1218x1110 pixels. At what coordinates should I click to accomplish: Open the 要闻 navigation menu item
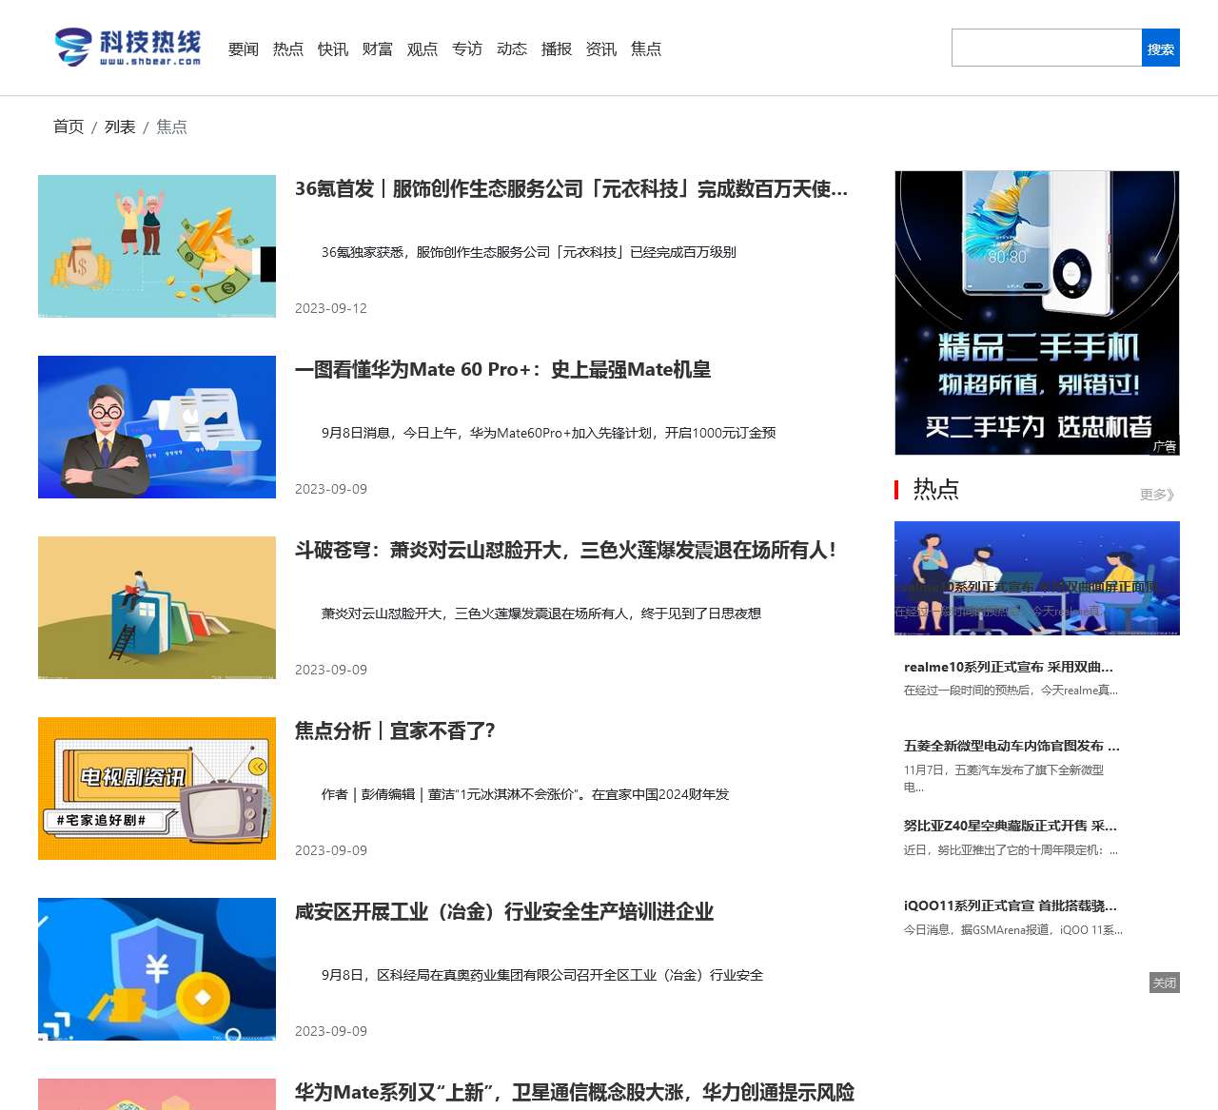coord(243,49)
